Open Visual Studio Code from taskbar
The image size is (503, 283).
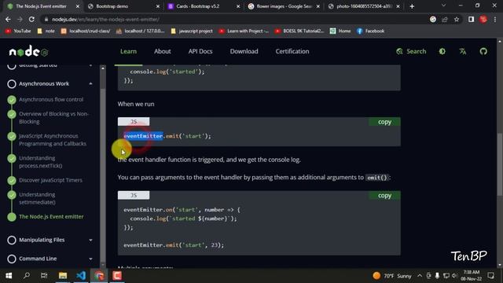coord(81,276)
